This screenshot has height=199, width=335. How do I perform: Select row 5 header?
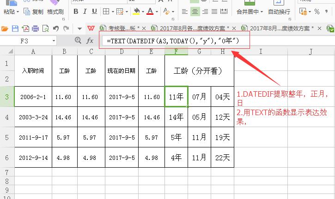(x=7, y=137)
